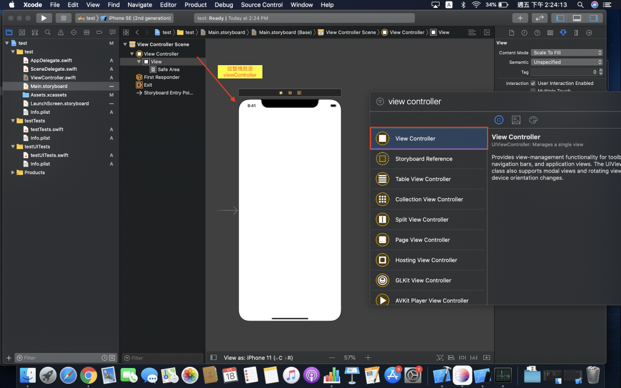
Task: Click the Tag stepper arrows
Action: point(601,72)
